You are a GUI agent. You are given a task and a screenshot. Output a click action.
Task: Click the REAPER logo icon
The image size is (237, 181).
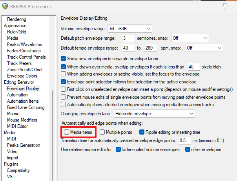click(5, 7)
